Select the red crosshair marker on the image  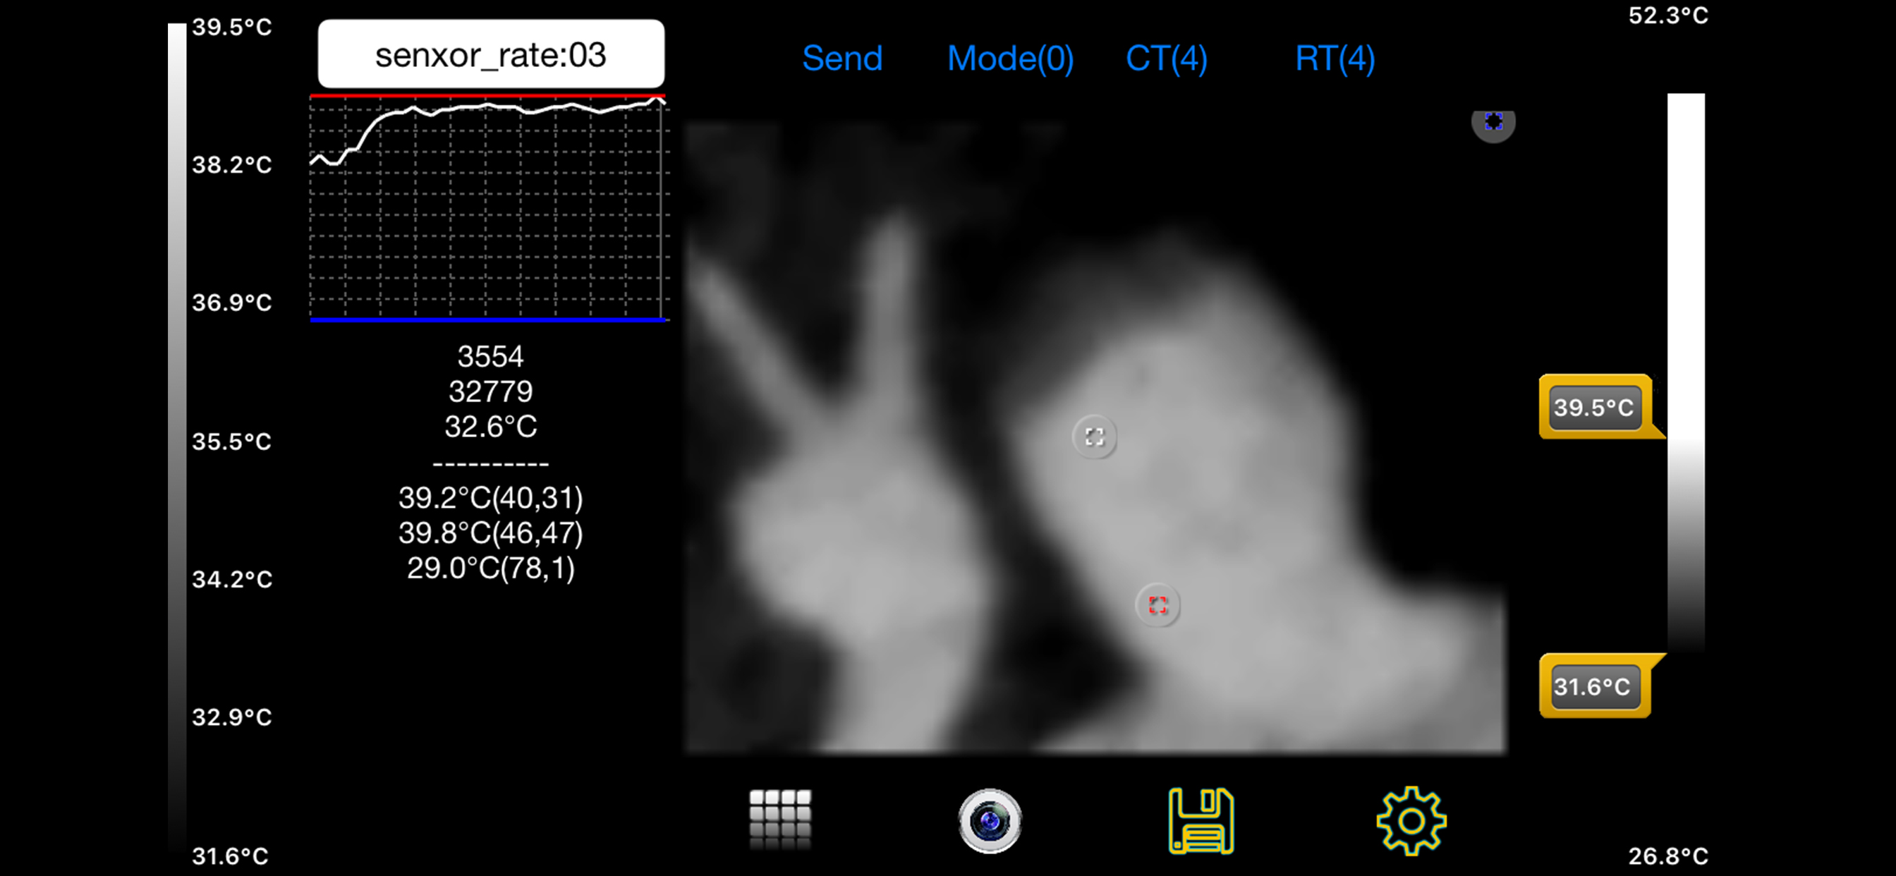click(x=1157, y=605)
